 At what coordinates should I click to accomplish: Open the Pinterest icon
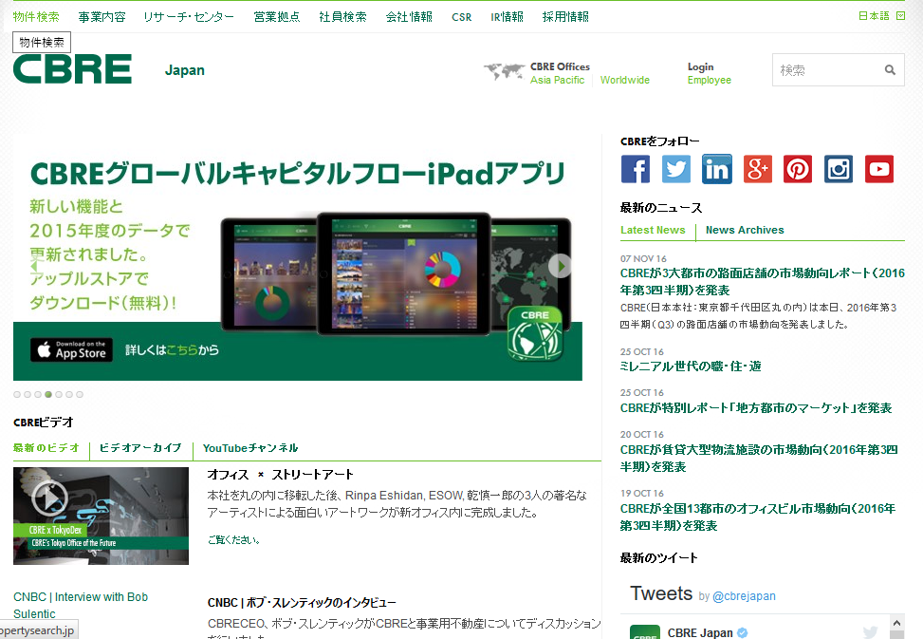coord(798,169)
